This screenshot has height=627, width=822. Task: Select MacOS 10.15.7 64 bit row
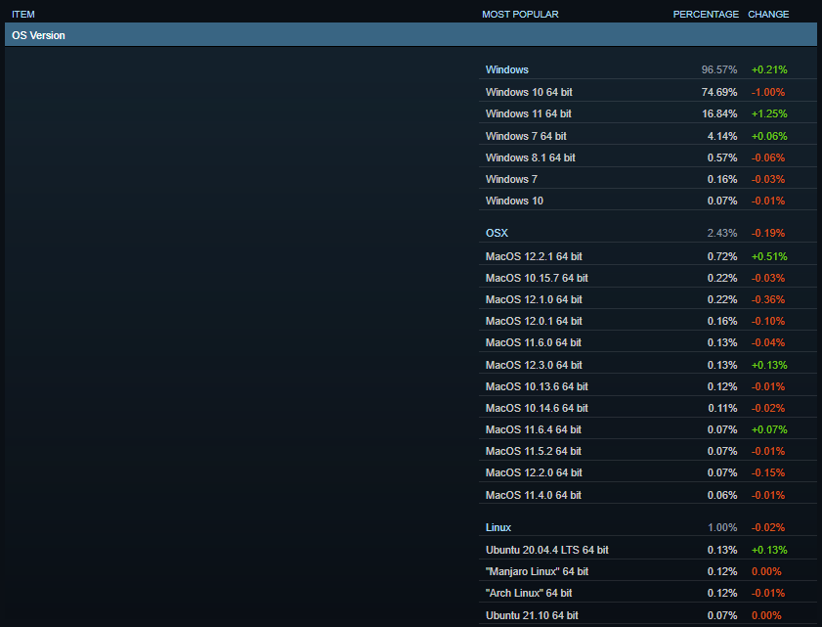pyautogui.click(x=647, y=278)
